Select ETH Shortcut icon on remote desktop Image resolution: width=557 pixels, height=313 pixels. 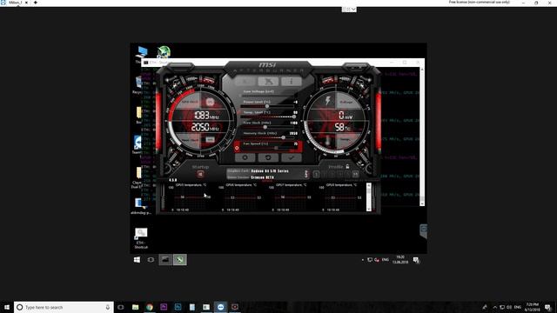(141, 238)
